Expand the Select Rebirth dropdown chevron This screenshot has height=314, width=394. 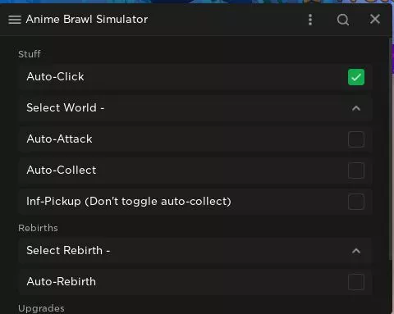pyautogui.click(x=356, y=251)
